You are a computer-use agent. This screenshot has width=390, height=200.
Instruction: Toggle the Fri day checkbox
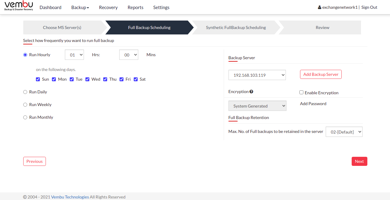click(121, 79)
